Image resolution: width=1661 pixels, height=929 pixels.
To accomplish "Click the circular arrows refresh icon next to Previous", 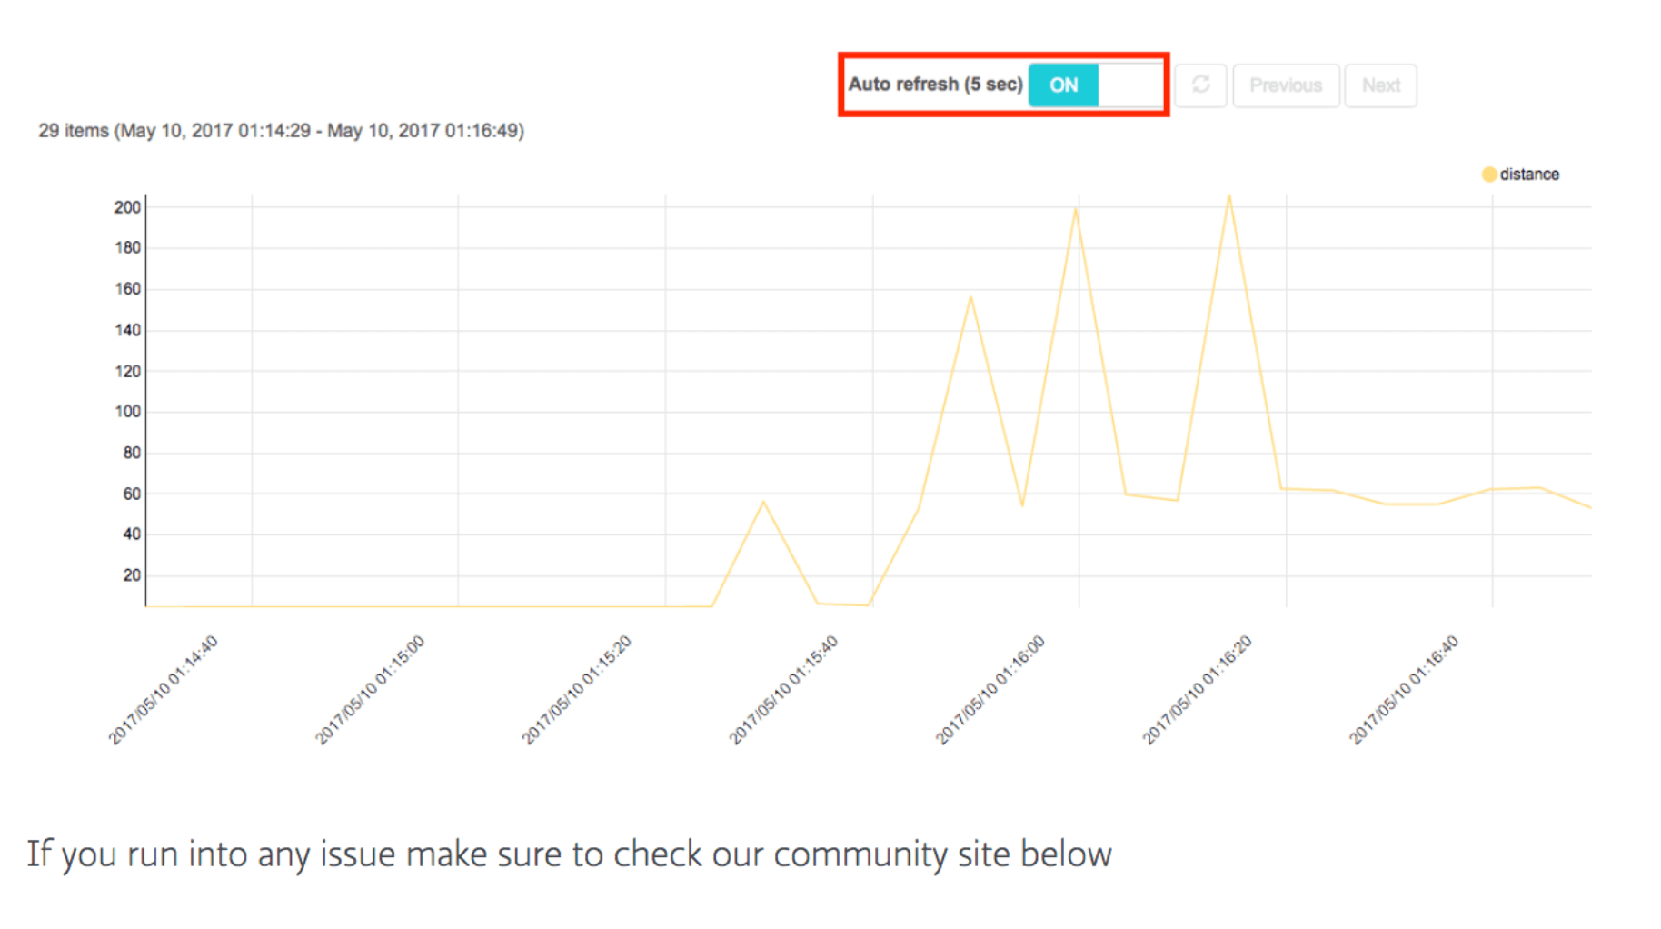I will [1201, 85].
